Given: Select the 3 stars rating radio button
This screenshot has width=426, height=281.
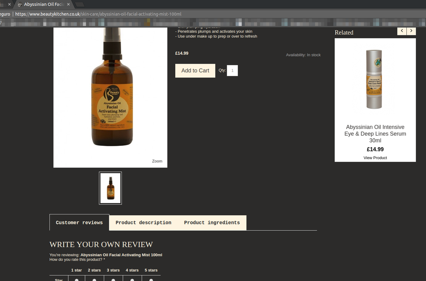Looking at the screenshot, I should (113, 280).
